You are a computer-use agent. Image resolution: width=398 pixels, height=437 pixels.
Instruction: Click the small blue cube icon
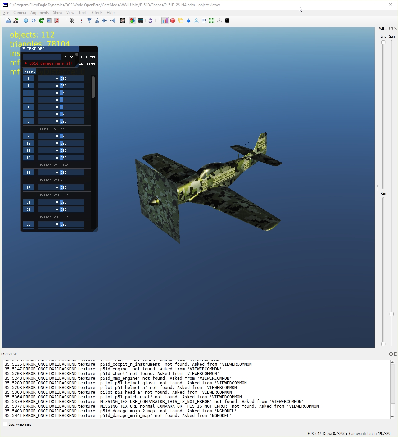coord(188,20)
